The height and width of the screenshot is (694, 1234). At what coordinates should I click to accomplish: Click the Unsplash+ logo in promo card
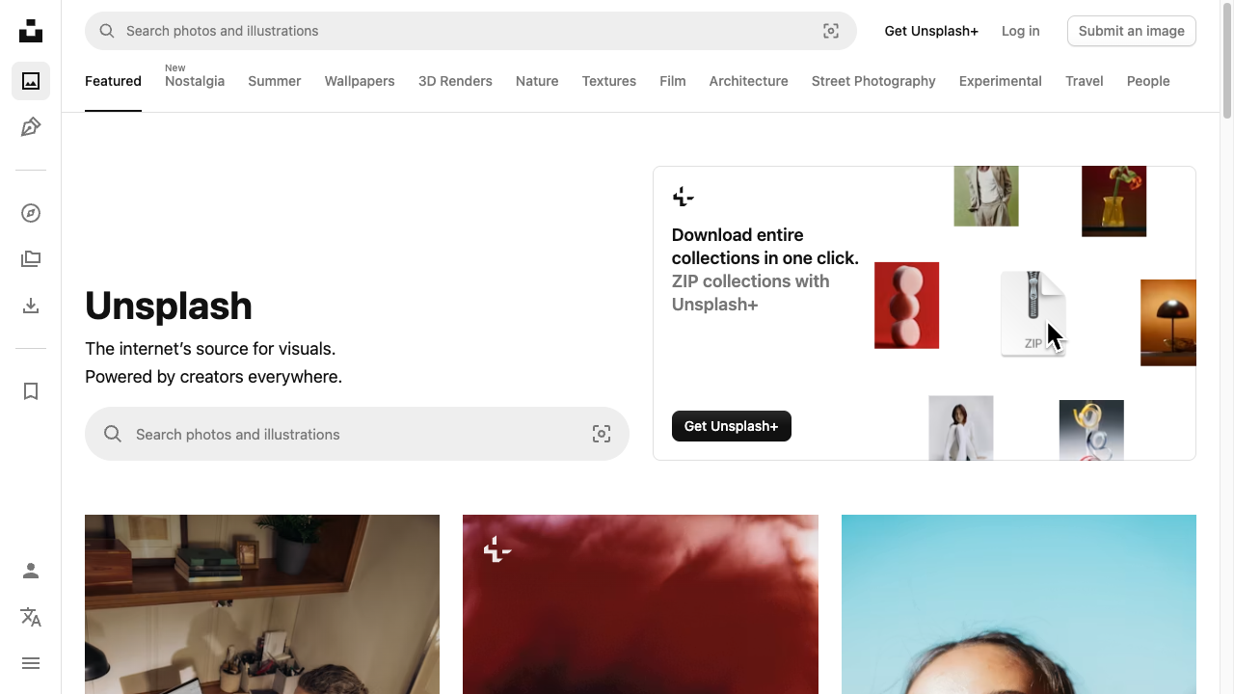click(683, 197)
